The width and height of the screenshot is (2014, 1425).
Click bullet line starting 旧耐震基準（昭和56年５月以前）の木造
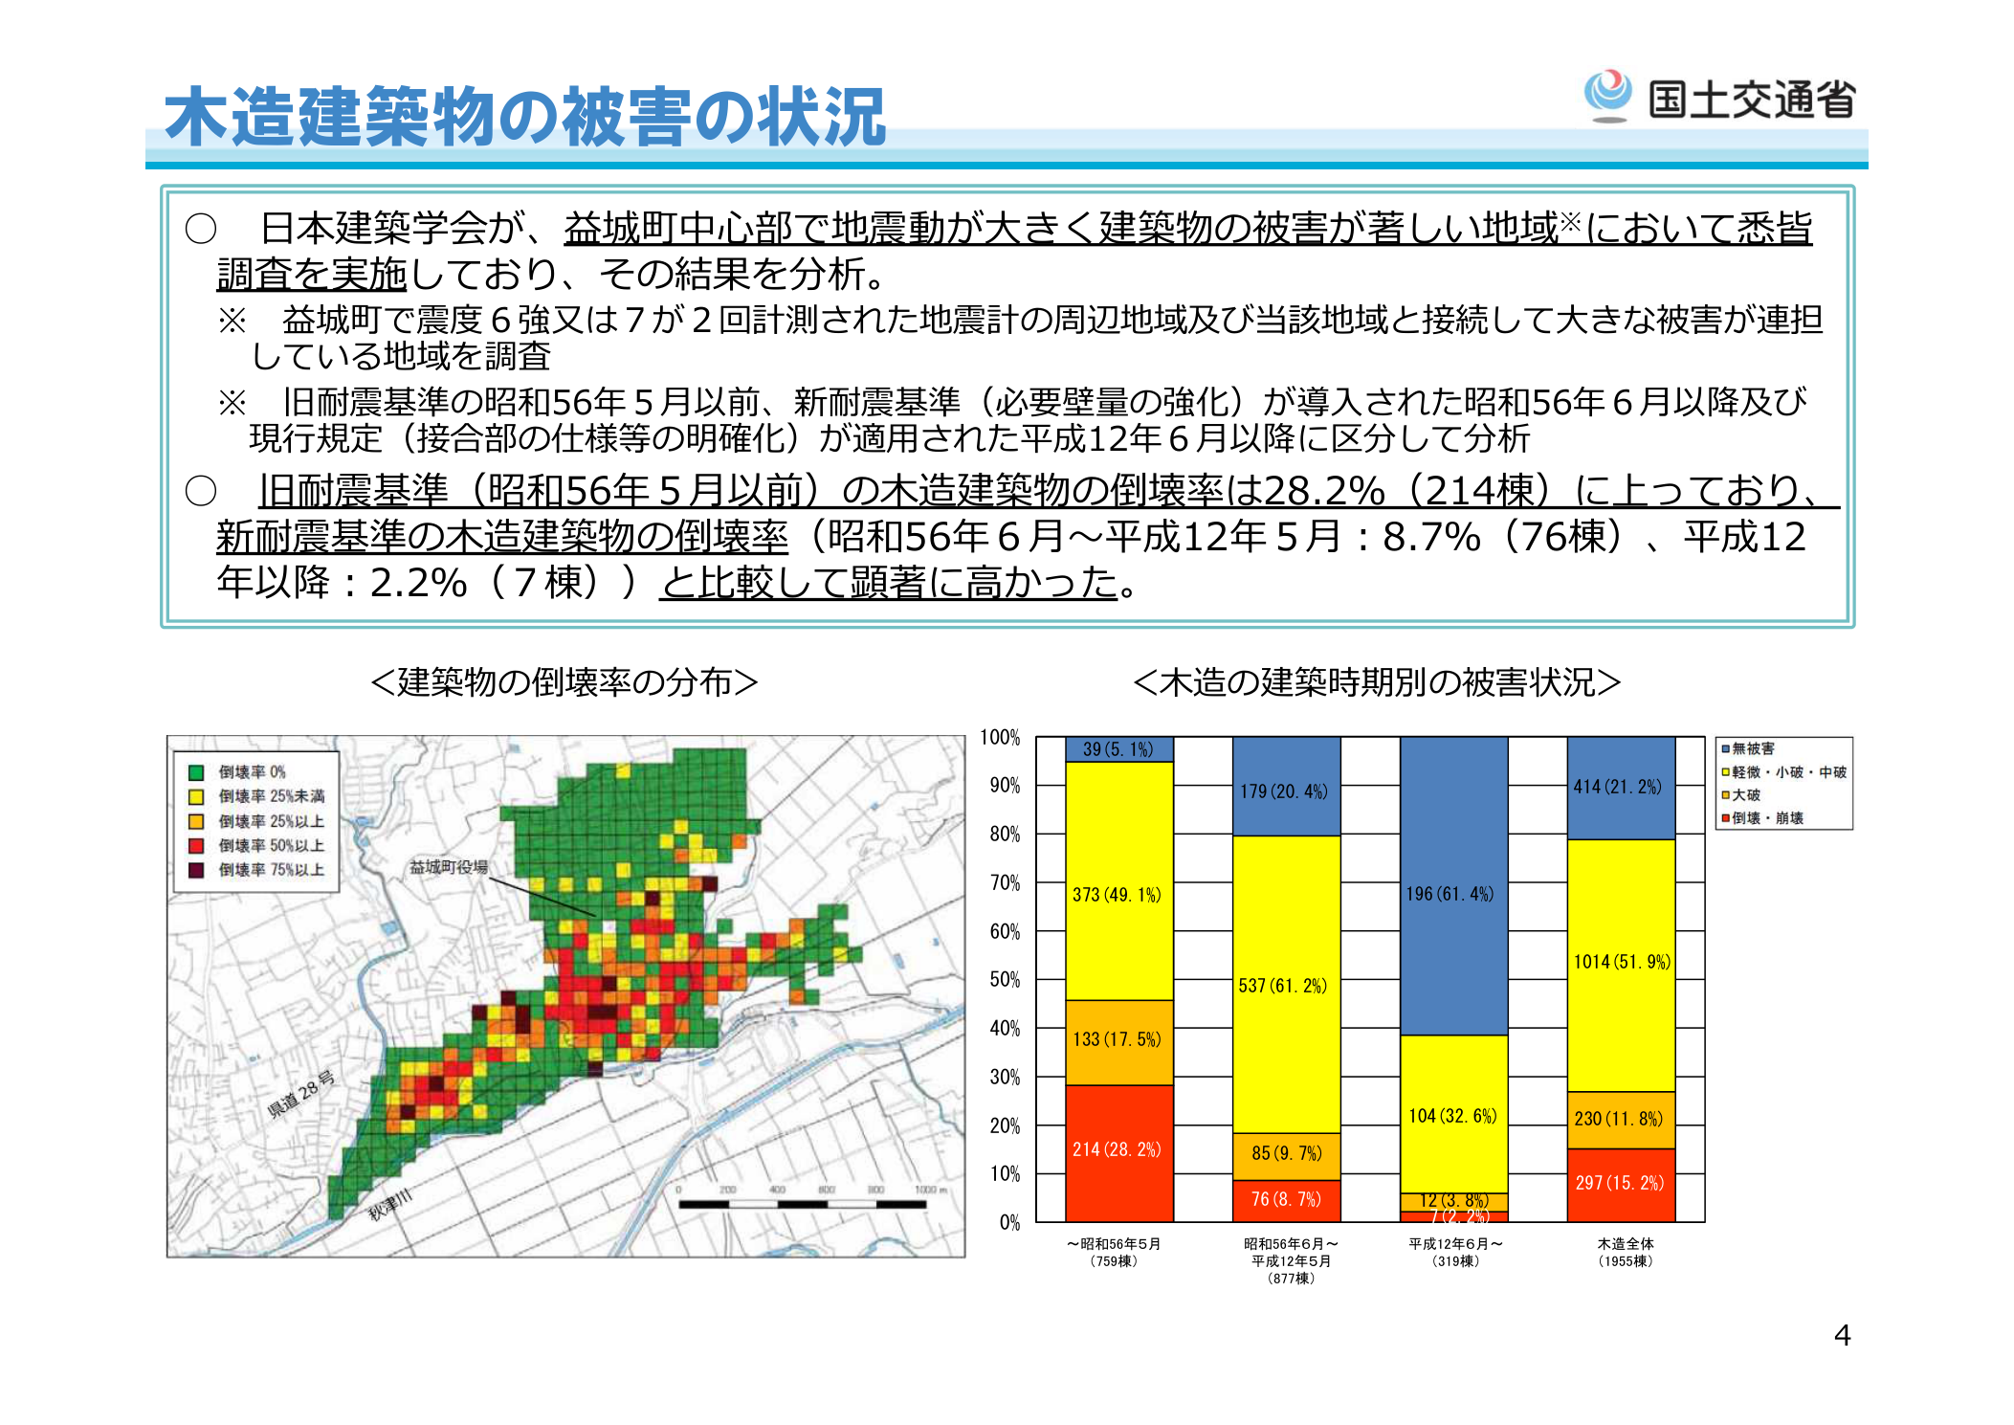1012,536
